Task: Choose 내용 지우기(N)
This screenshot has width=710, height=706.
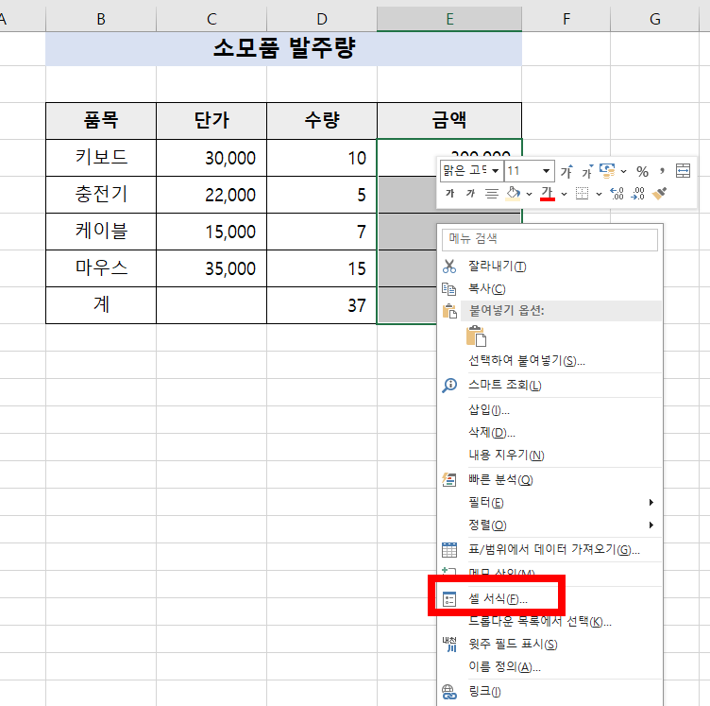Action: tap(549, 455)
